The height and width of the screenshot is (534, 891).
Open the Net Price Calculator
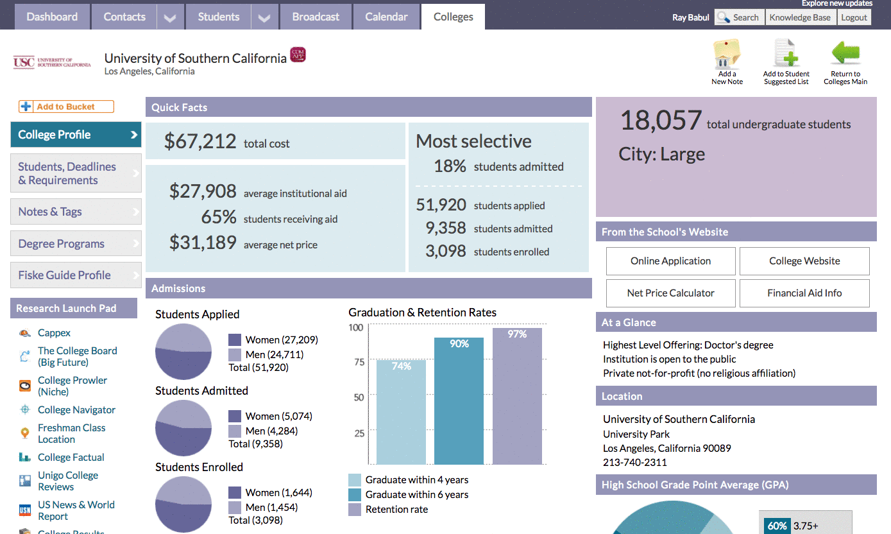click(670, 293)
